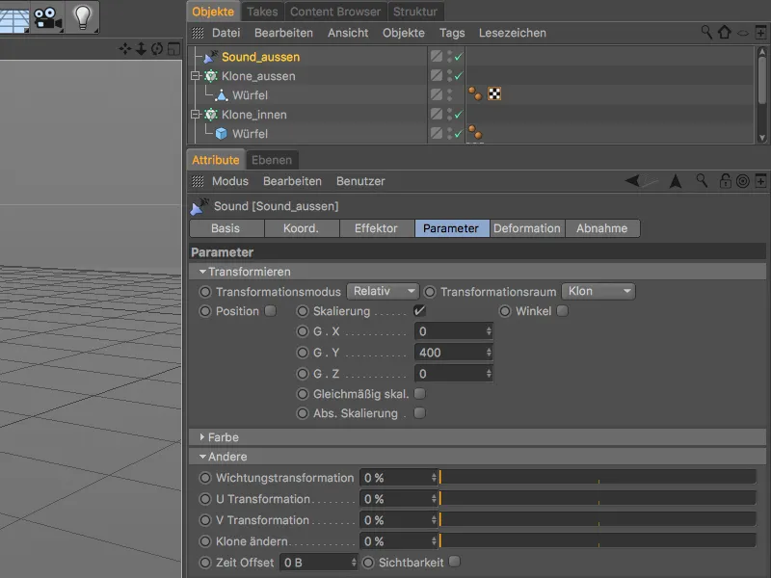Viewport: 771px width, 578px height.
Task: Open the Lesezeichen menu
Action: pos(513,33)
